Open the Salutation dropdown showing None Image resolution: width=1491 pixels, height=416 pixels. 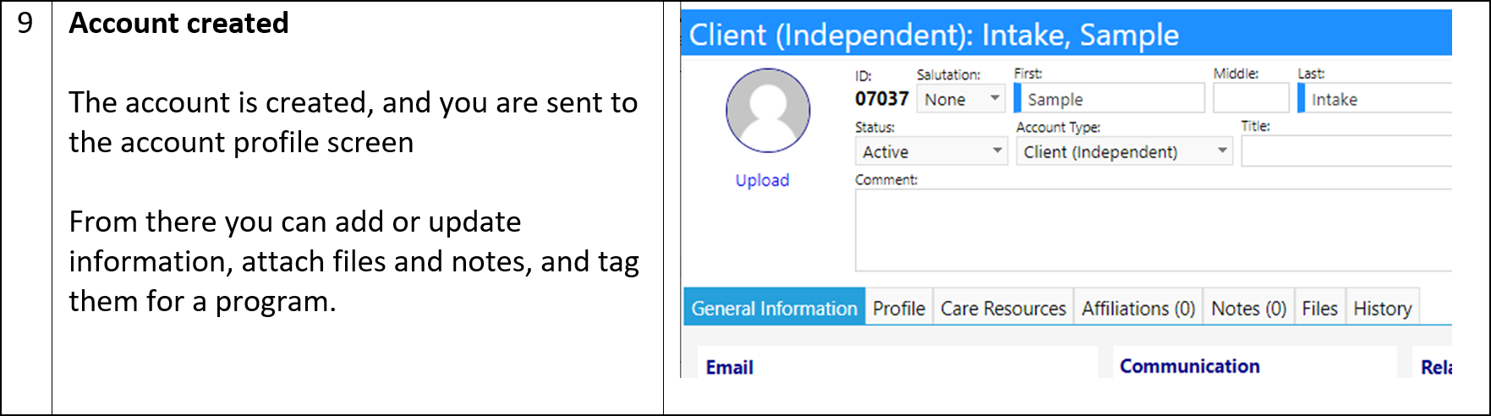[x=961, y=99]
